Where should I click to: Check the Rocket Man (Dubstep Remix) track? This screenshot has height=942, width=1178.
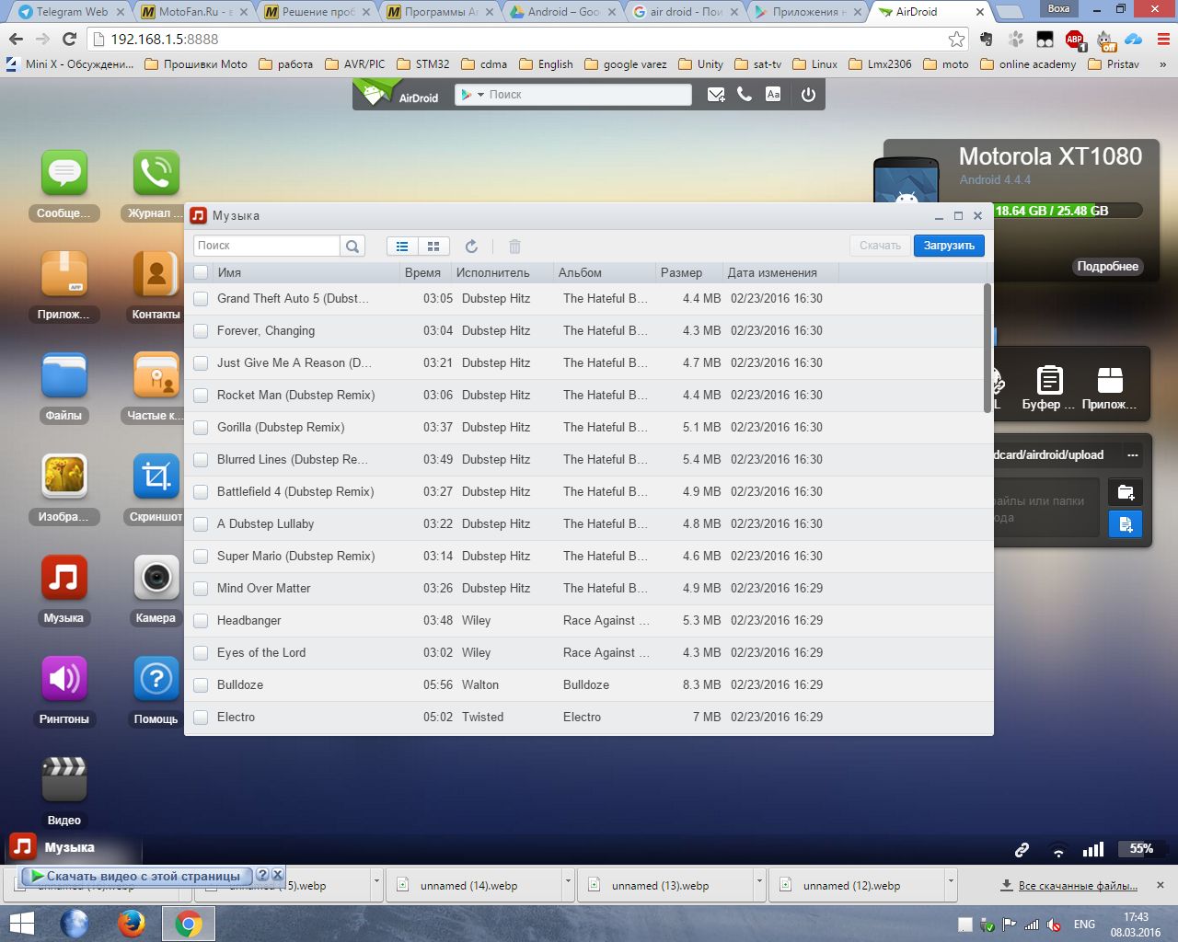click(x=201, y=396)
